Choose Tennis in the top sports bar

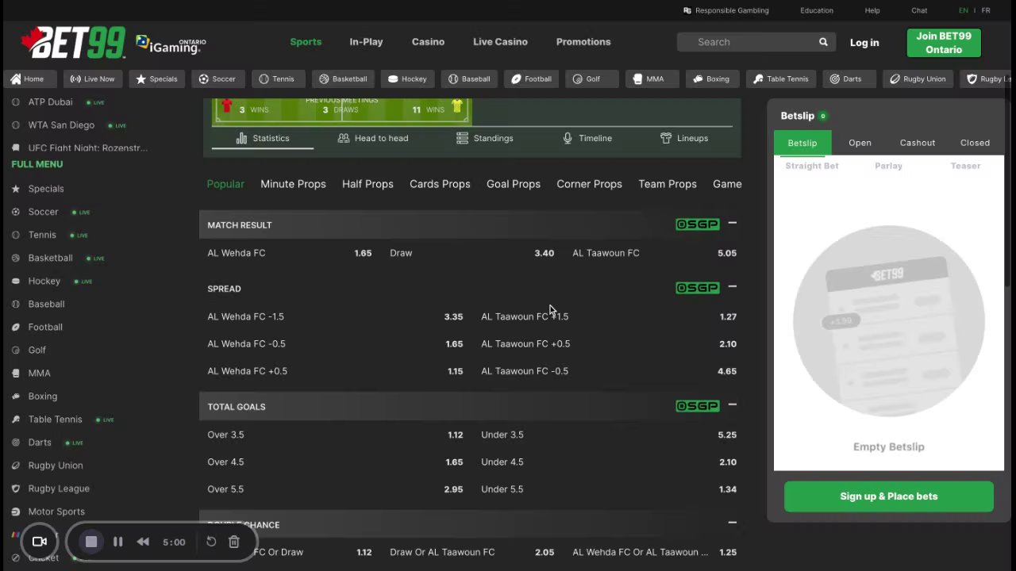(276, 79)
